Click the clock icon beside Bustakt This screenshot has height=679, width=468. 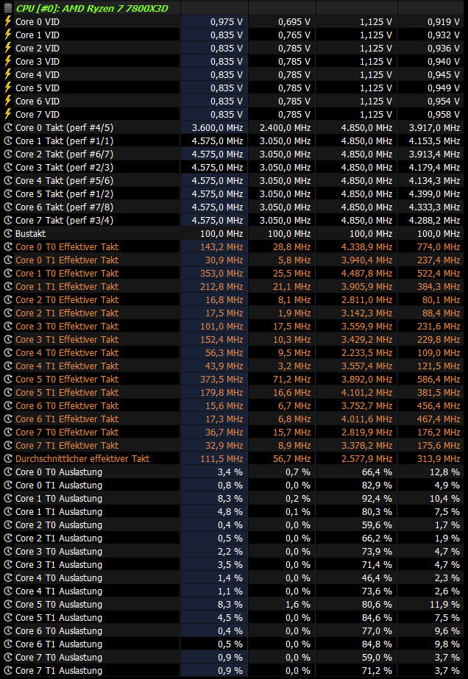point(7,233)
